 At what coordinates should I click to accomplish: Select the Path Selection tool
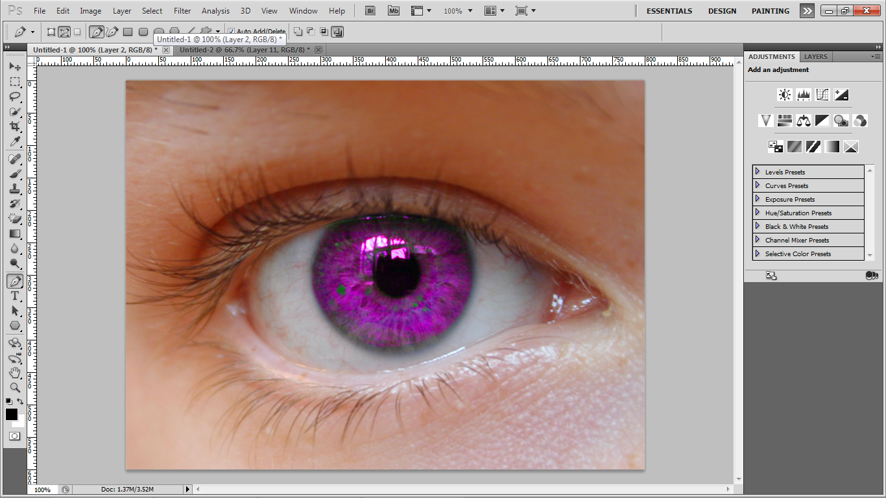click(14, 311)
